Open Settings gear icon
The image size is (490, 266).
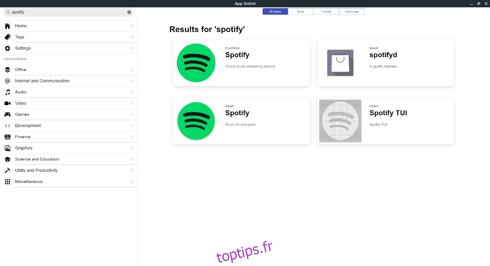[x=7, y=48]
